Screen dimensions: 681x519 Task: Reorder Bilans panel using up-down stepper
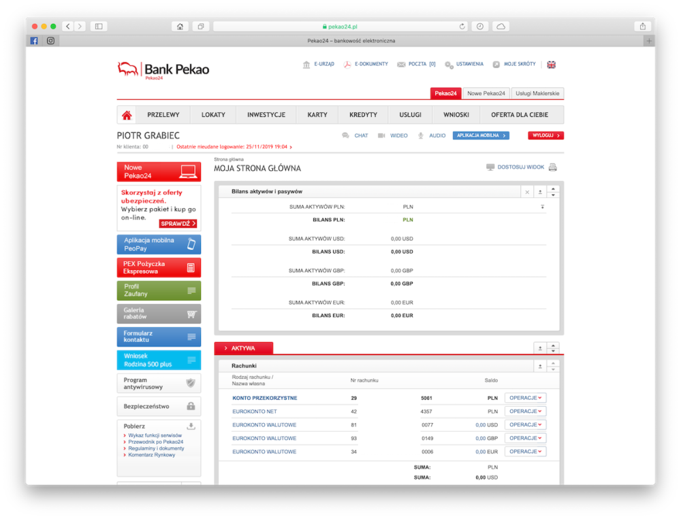553,192
